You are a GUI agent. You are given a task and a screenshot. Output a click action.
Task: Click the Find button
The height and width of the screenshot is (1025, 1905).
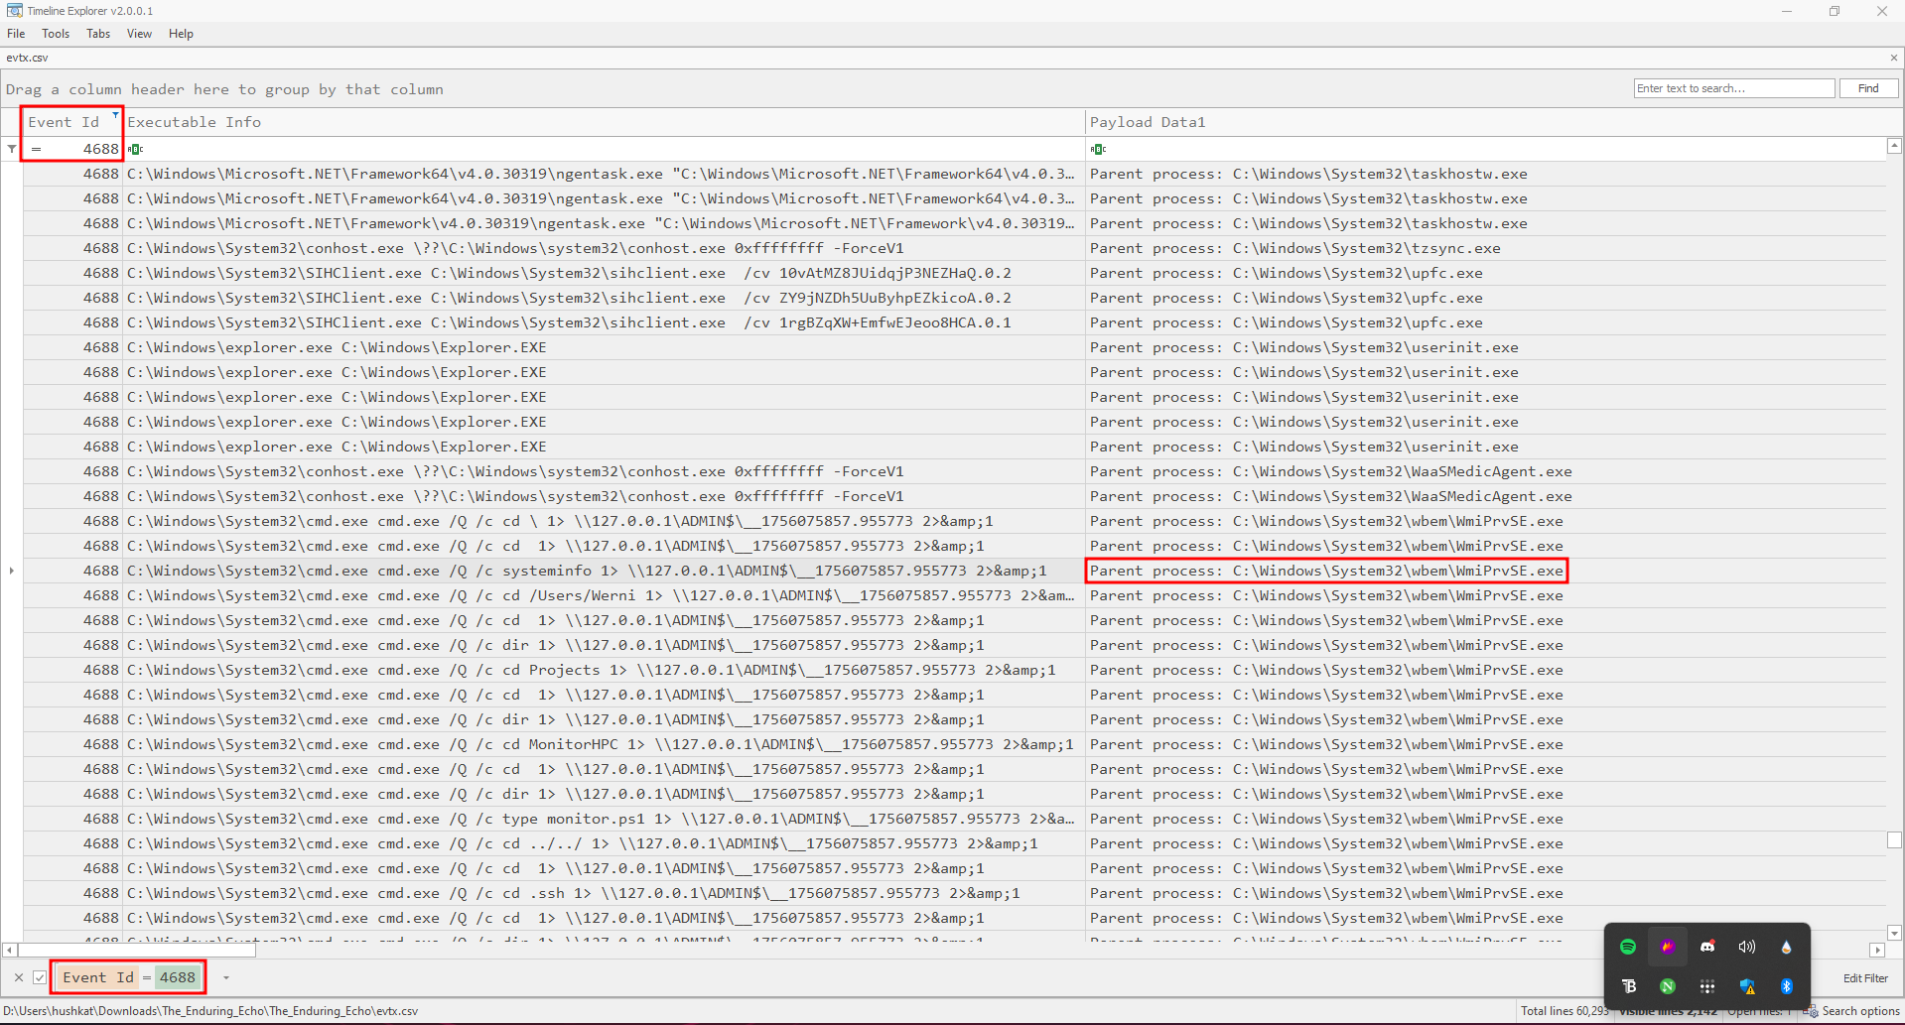tap(1868, 88)
